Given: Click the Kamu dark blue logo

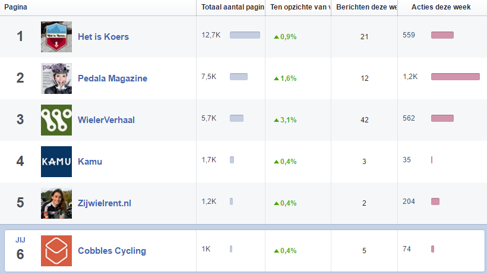Looking at the screenshot, I should coord(56,162).
